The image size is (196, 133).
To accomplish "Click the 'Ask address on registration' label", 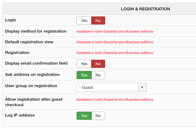I will pyautogui.click(x=32, y=74).
